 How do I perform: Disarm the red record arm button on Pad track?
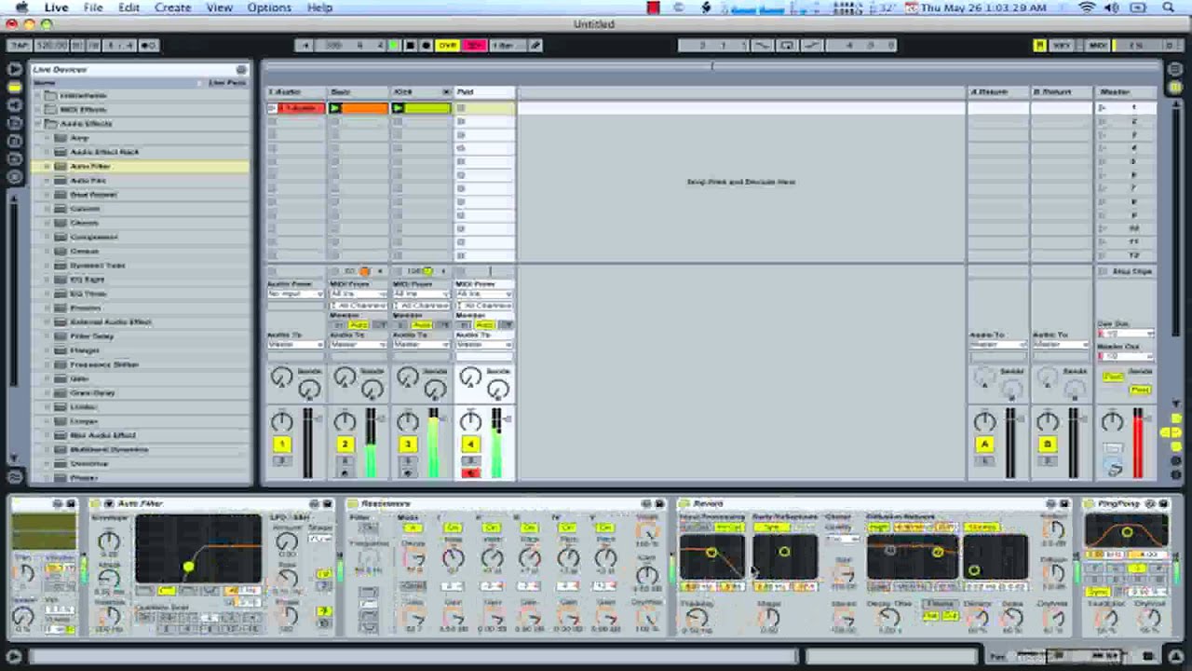point(470,473)
